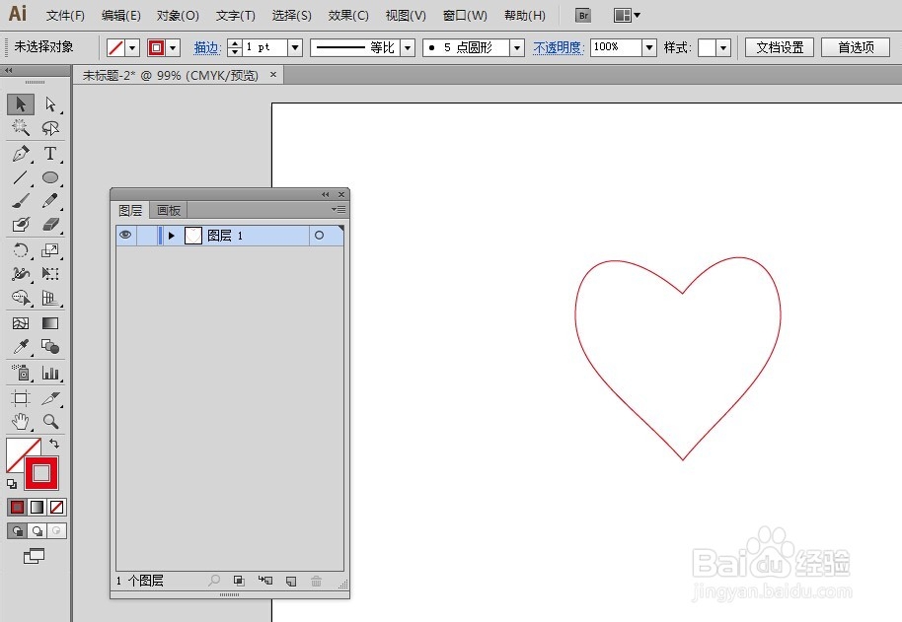Toggle visibility eye of 图层 1
The height and width of the screenshot is (622, 902).
click(x=125, y=235)
